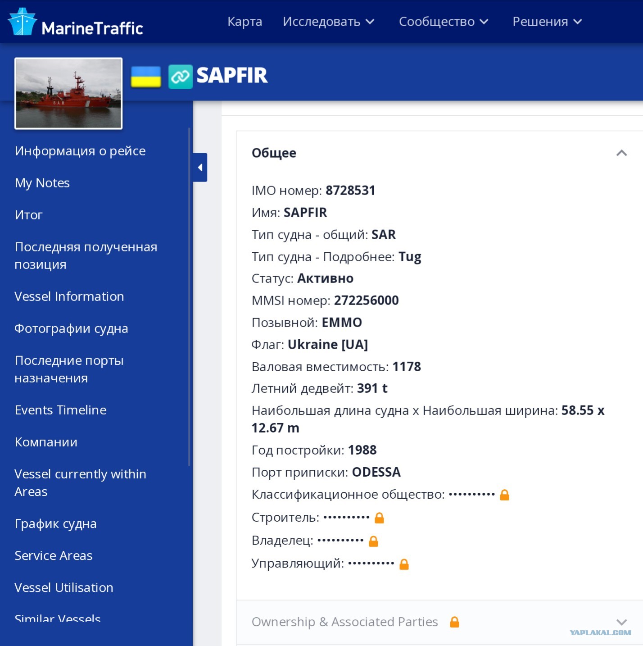
Task: Open Vessel Utilisation in the sidebar
Action: pyautogui.click(x=64, y=587)
